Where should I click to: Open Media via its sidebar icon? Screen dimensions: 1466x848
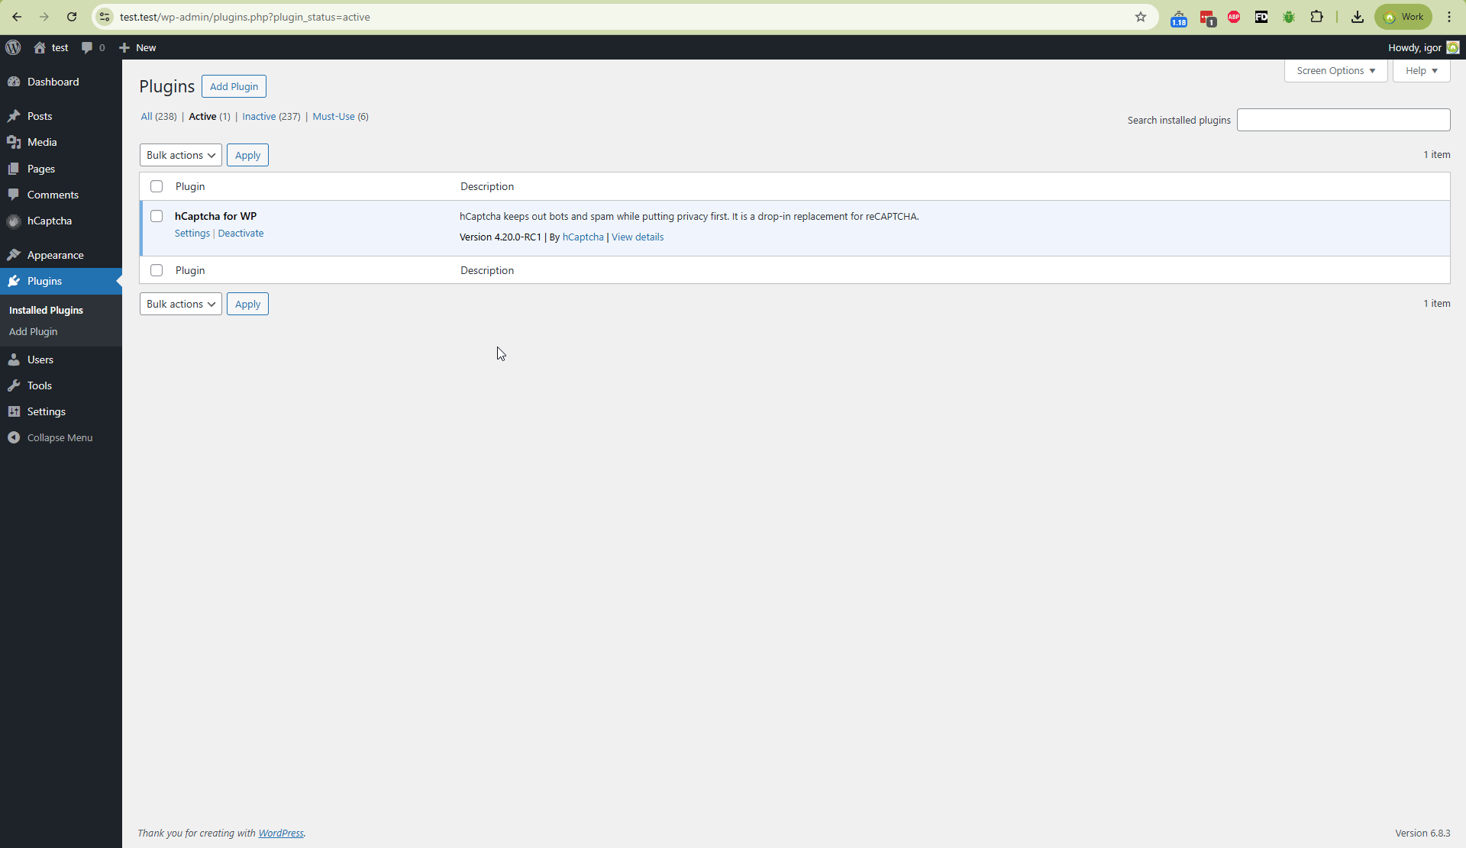pos(14,142)
